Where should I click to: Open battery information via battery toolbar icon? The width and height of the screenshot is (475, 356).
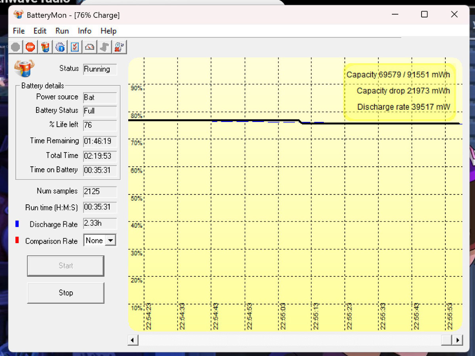tap(46, 47)
